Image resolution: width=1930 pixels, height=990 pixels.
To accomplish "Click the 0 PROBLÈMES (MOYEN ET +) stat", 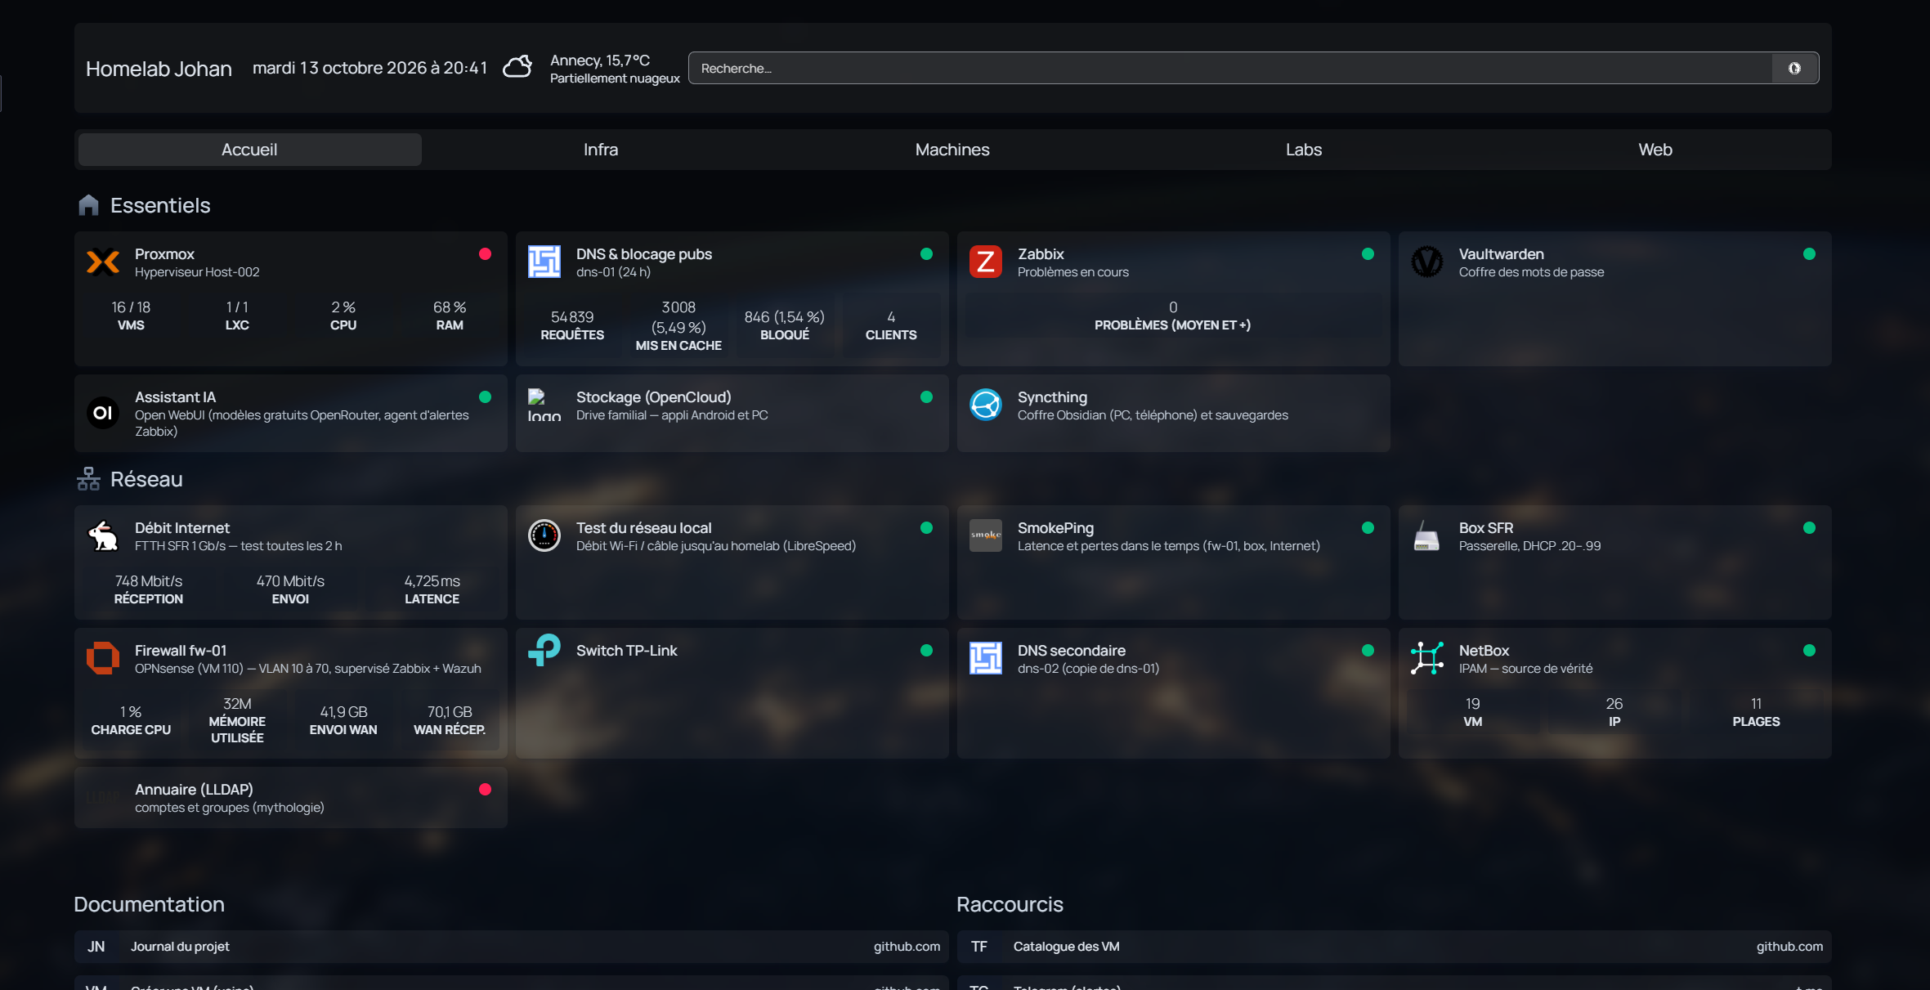I will tap(1173, 316).
